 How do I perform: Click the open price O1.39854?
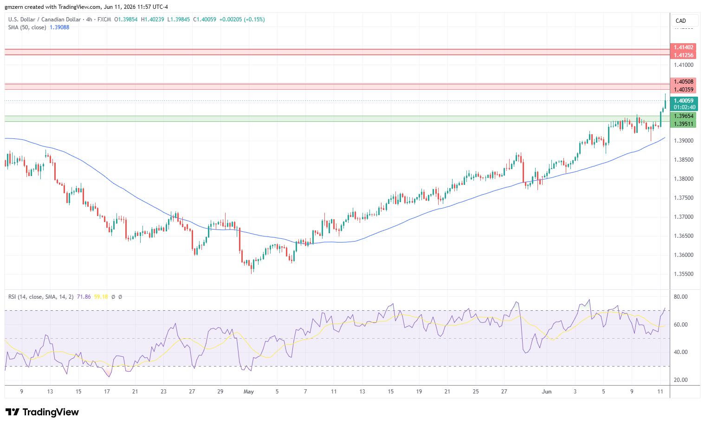pos(126,20)
